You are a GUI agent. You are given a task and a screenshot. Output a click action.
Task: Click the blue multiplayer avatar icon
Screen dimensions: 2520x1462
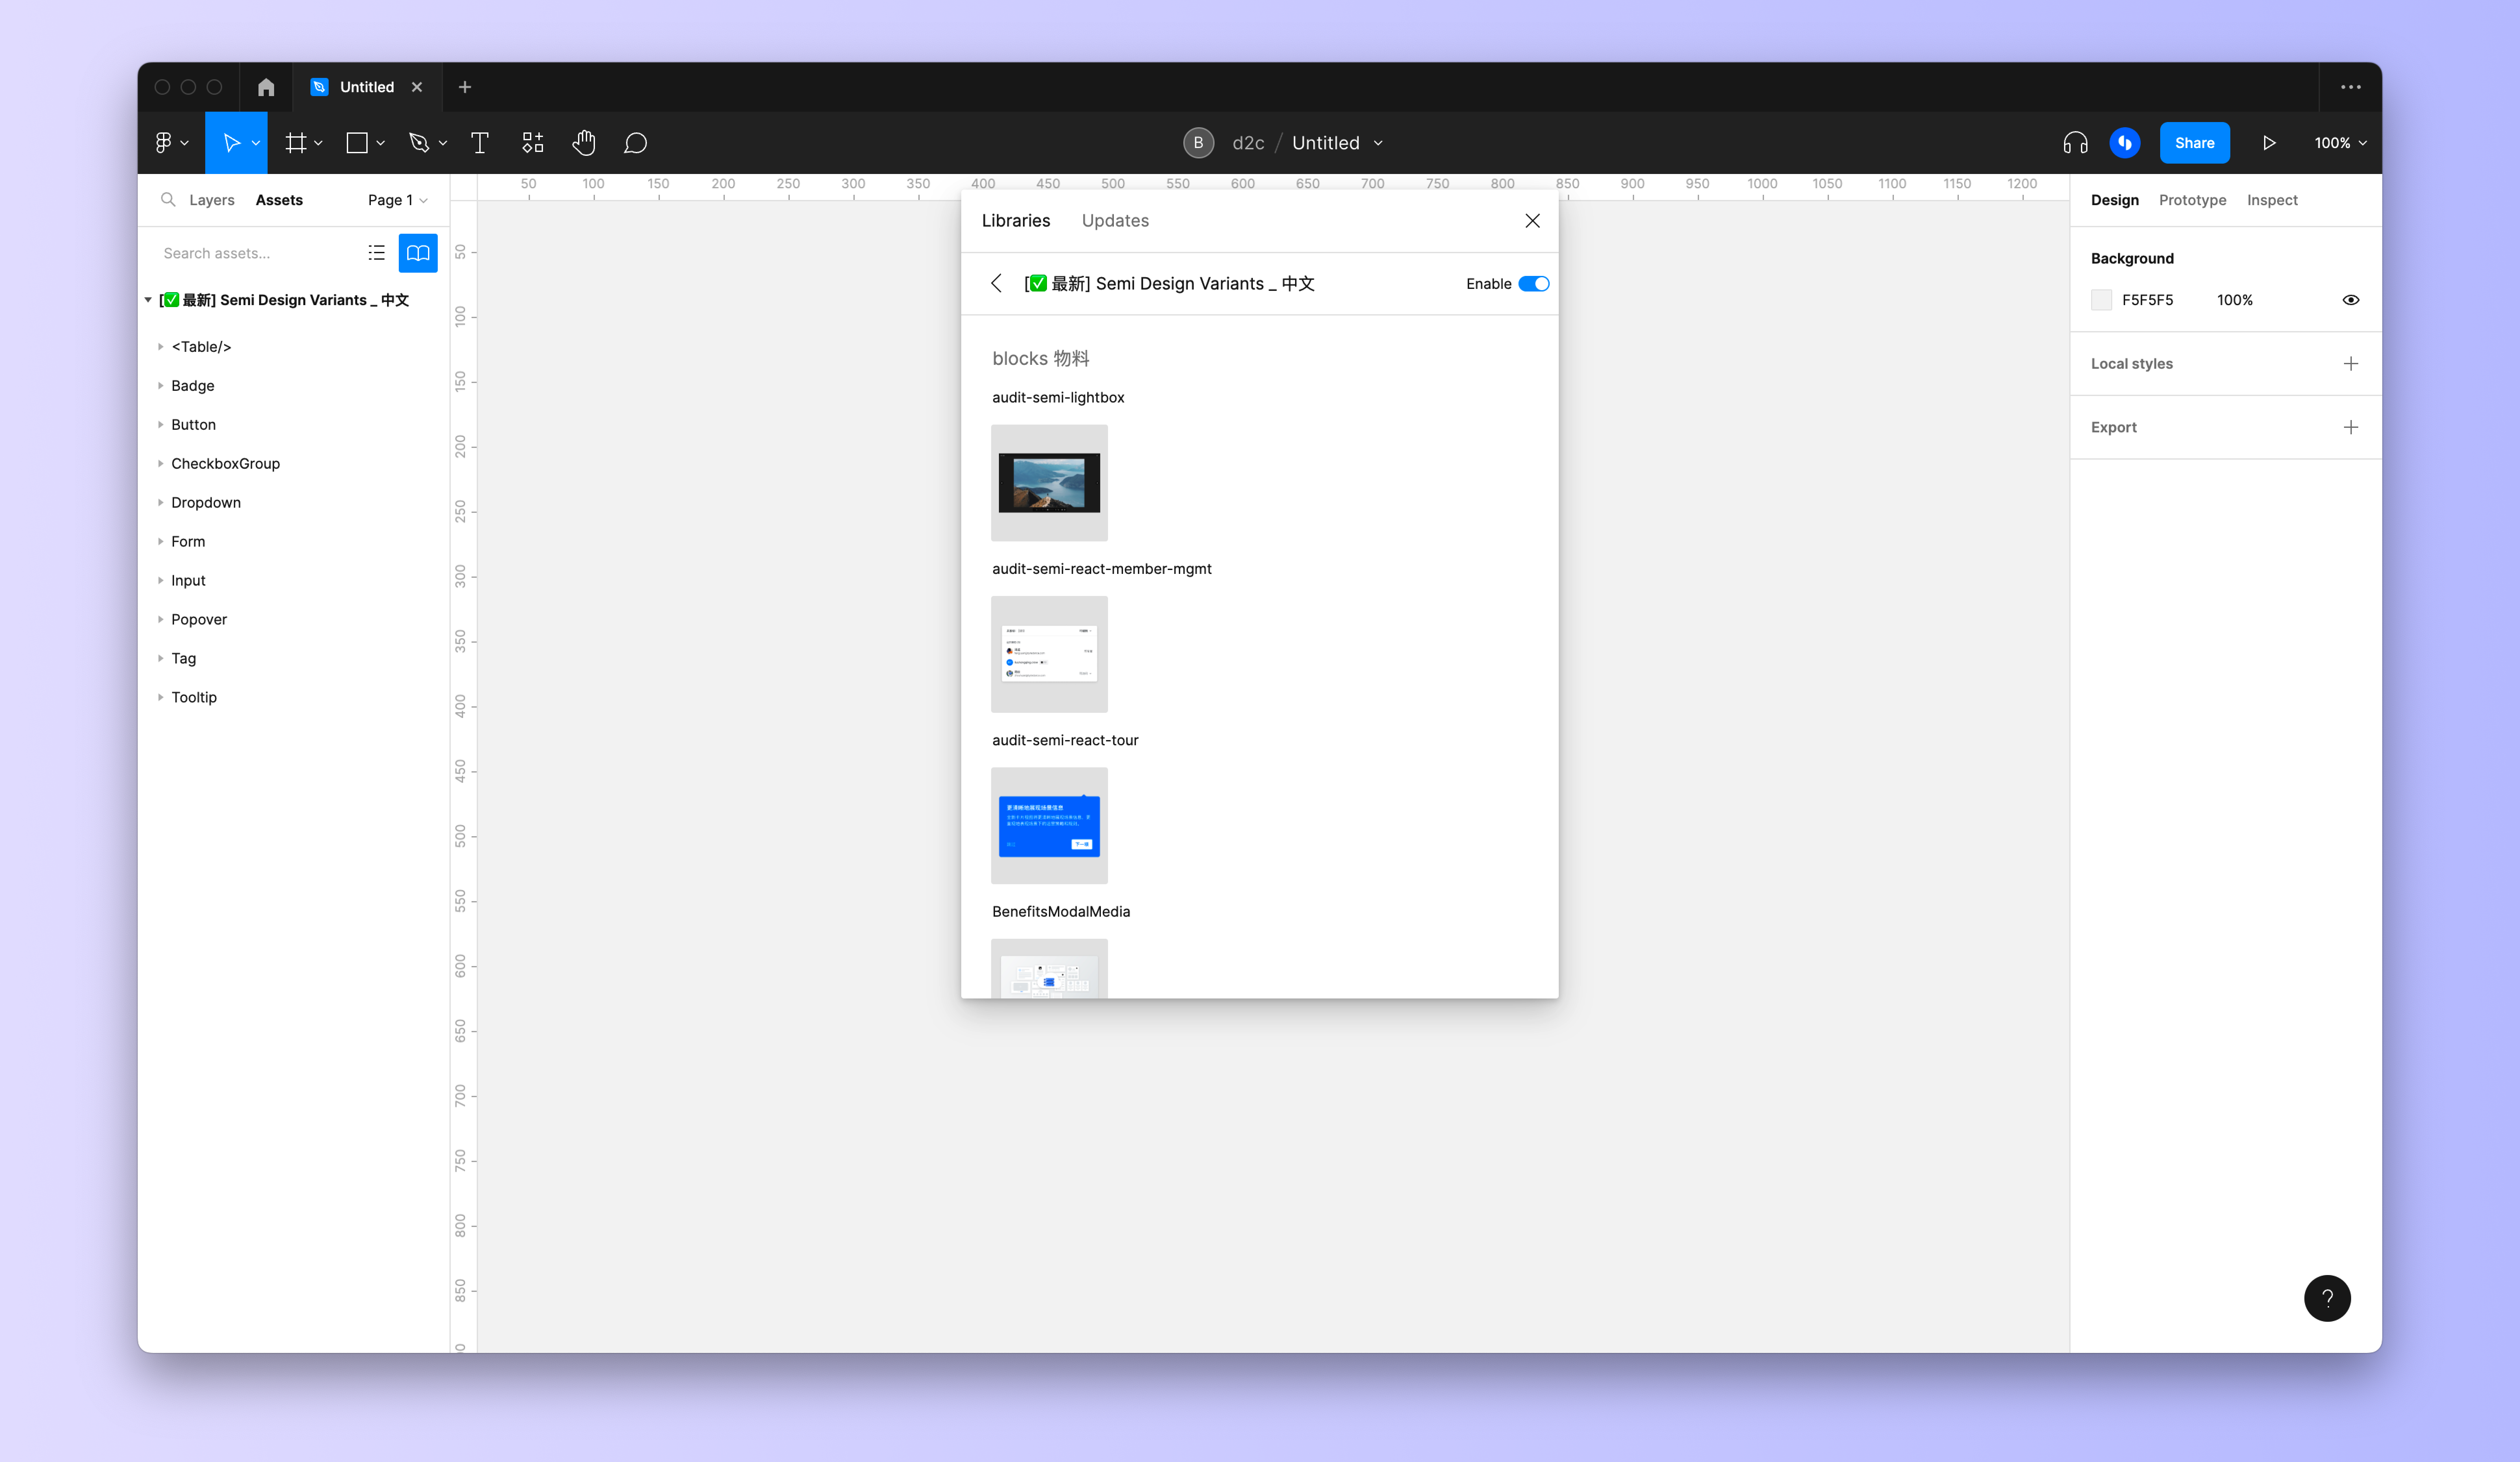point(2125,143)
